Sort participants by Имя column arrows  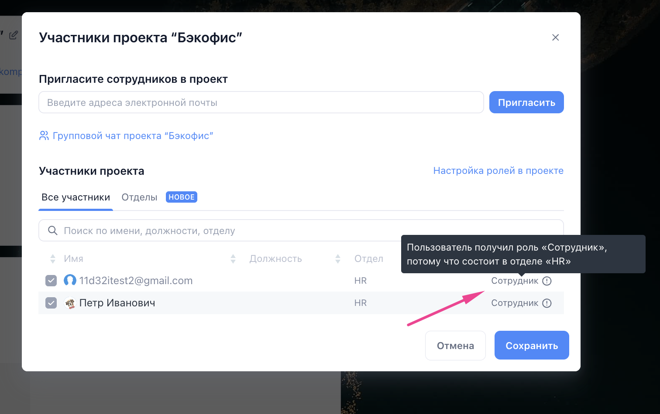tap(53, 259)
